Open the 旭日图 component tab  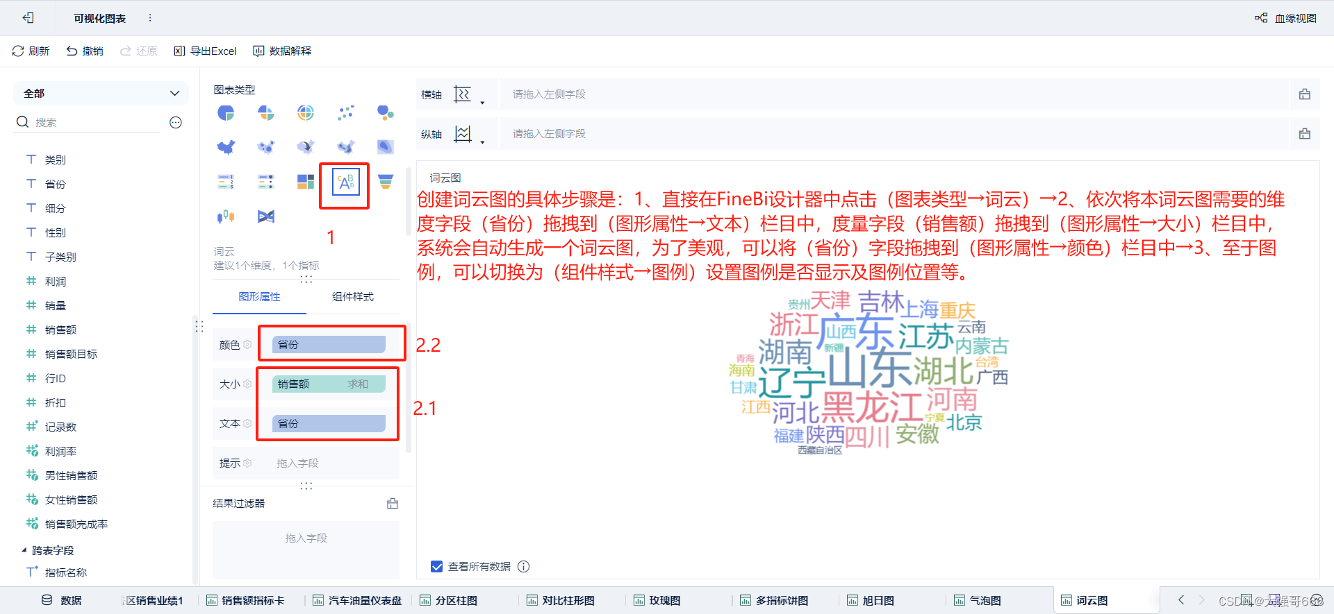(x=871, y=601)
